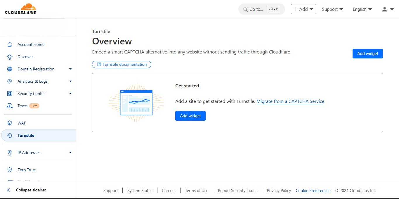Open the footer Support link

[x=111, y=191]
